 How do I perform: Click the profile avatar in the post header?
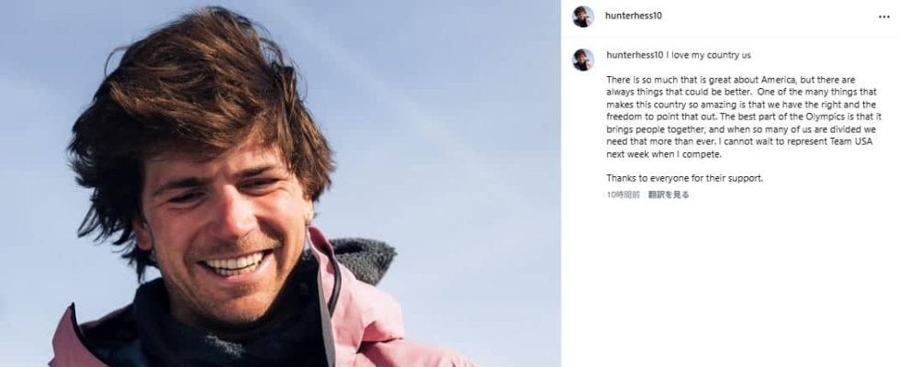(582, 17)
